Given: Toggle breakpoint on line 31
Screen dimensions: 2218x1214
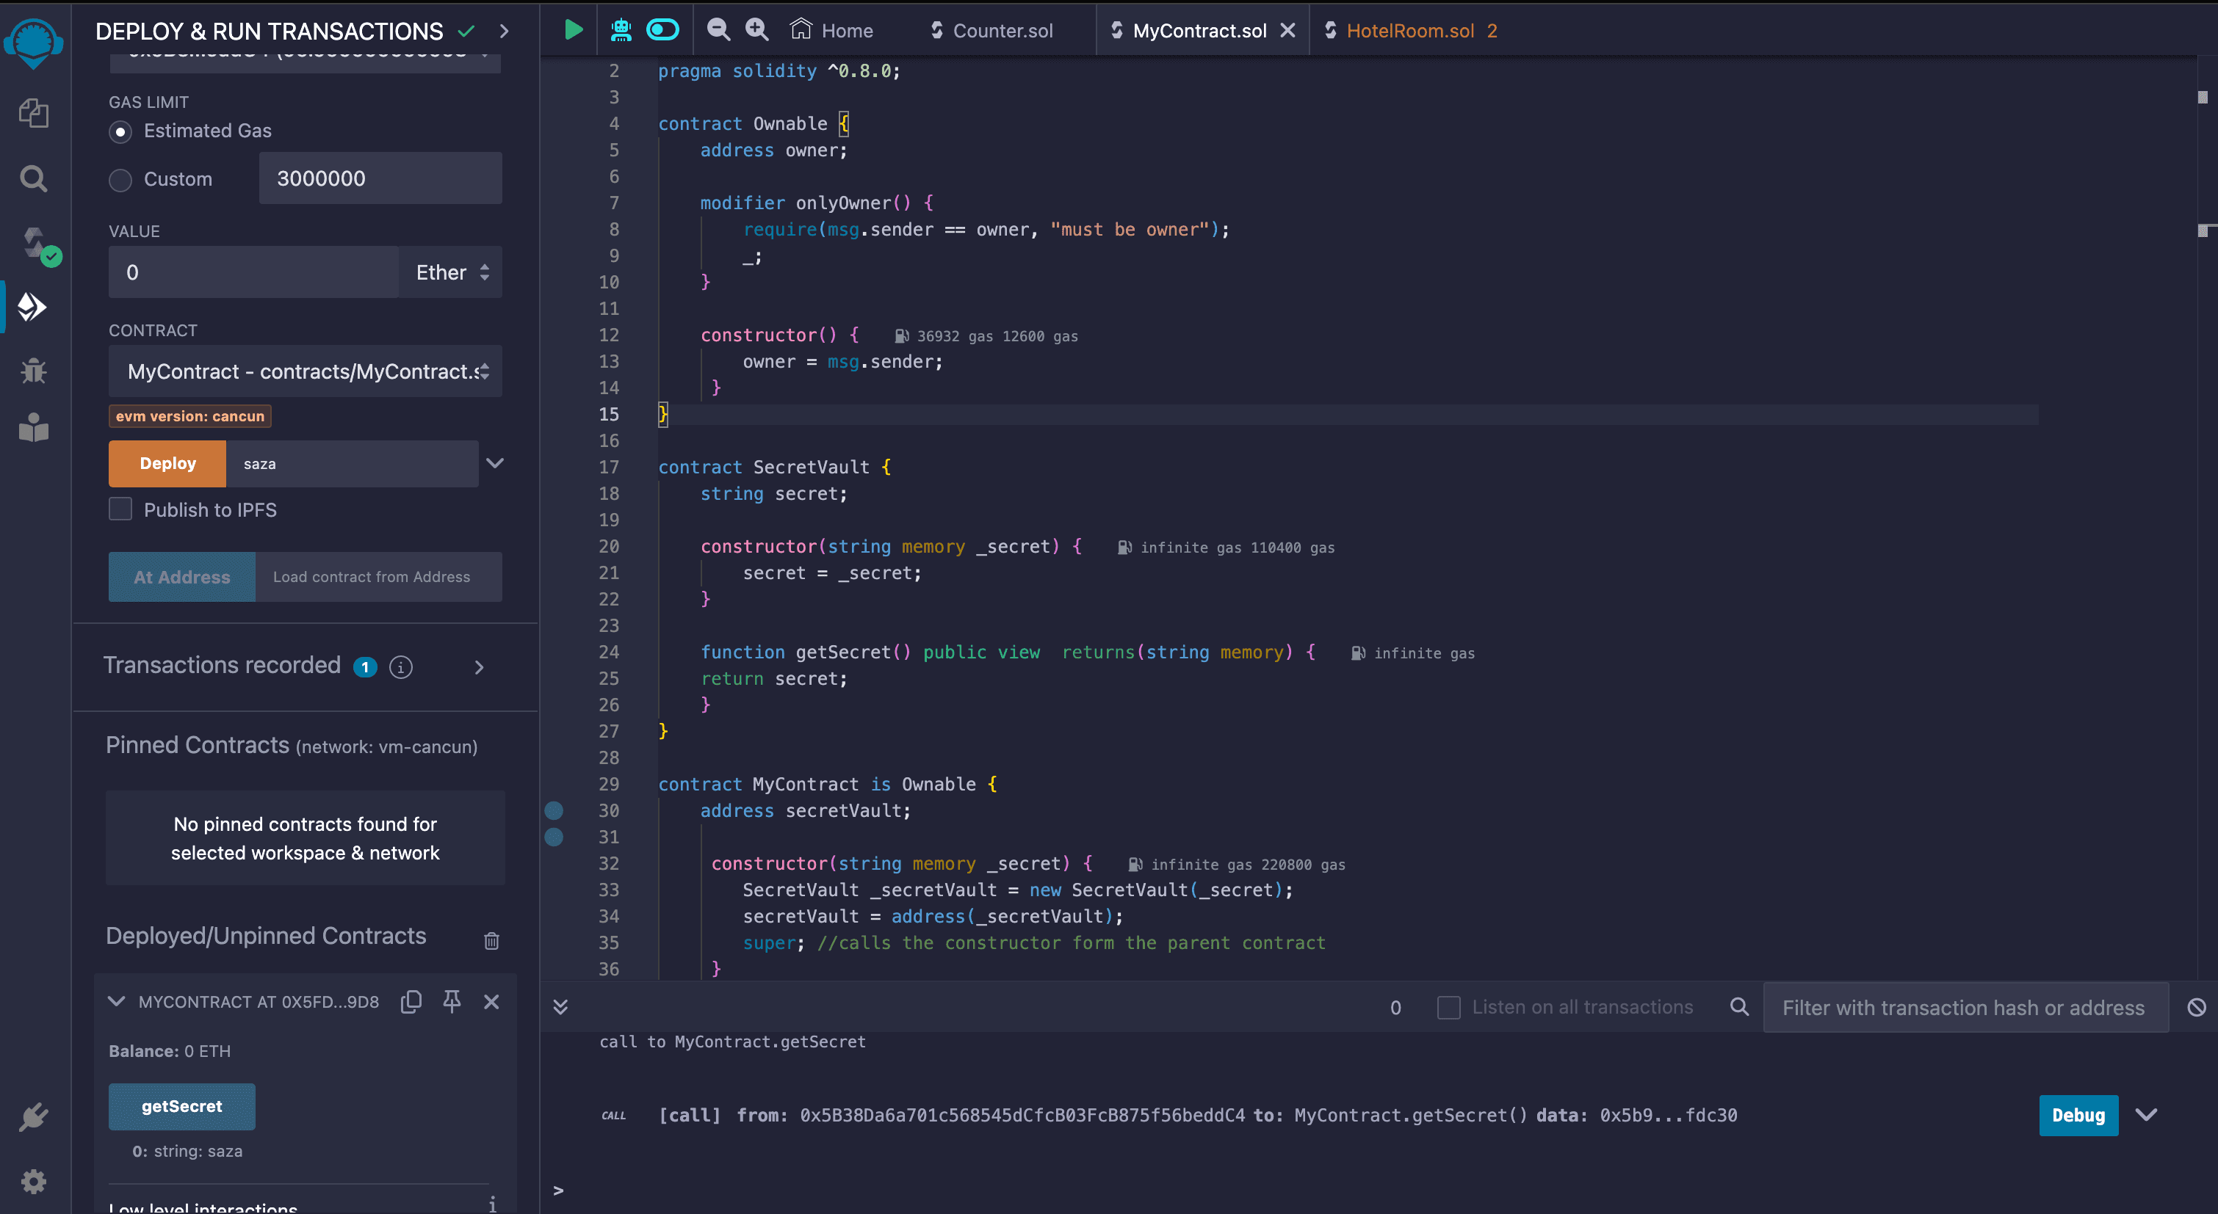Looking at the screenshot, I should (x=554, y=837).
